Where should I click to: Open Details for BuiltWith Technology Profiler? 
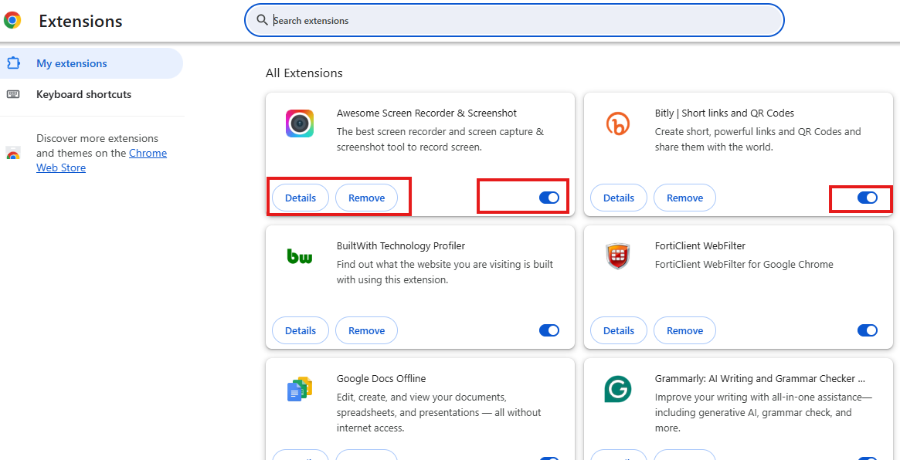[x=301, y=330]
